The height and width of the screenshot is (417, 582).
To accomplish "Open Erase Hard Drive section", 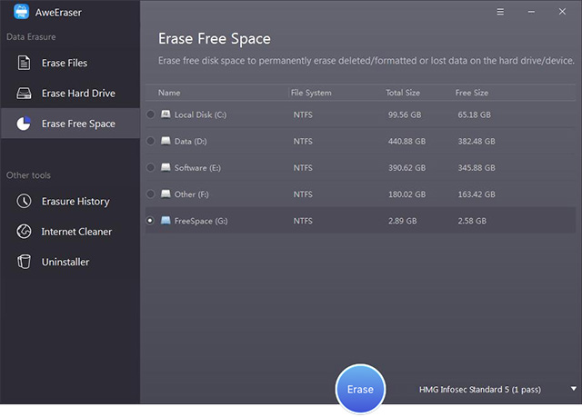I will [70, 93].
